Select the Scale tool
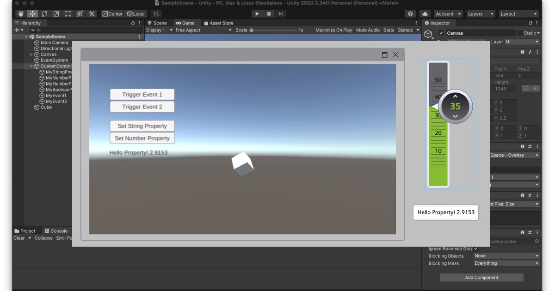 pos(55,13)
